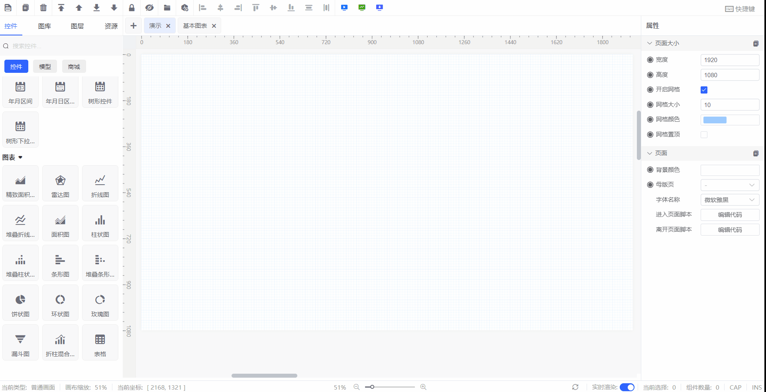Switch to the basic charts tab
Screen dimensions: 766x392
coord(195,26)
